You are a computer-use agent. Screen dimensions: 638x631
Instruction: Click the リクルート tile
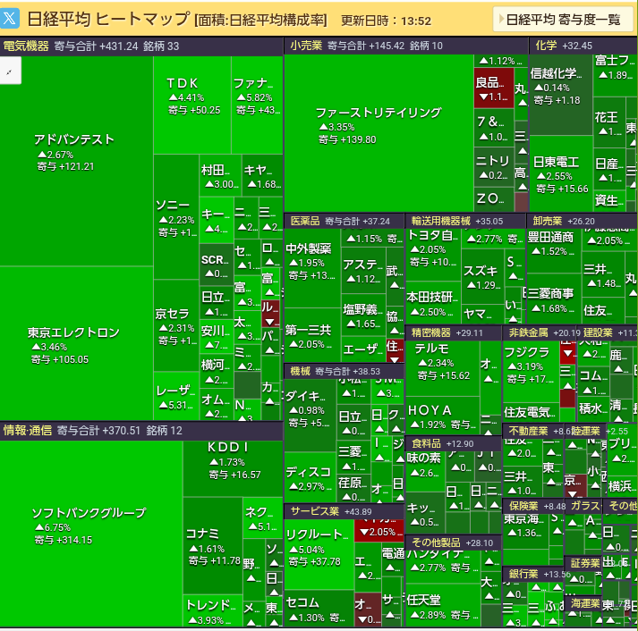pyautogui.click(x=319, y=554)
